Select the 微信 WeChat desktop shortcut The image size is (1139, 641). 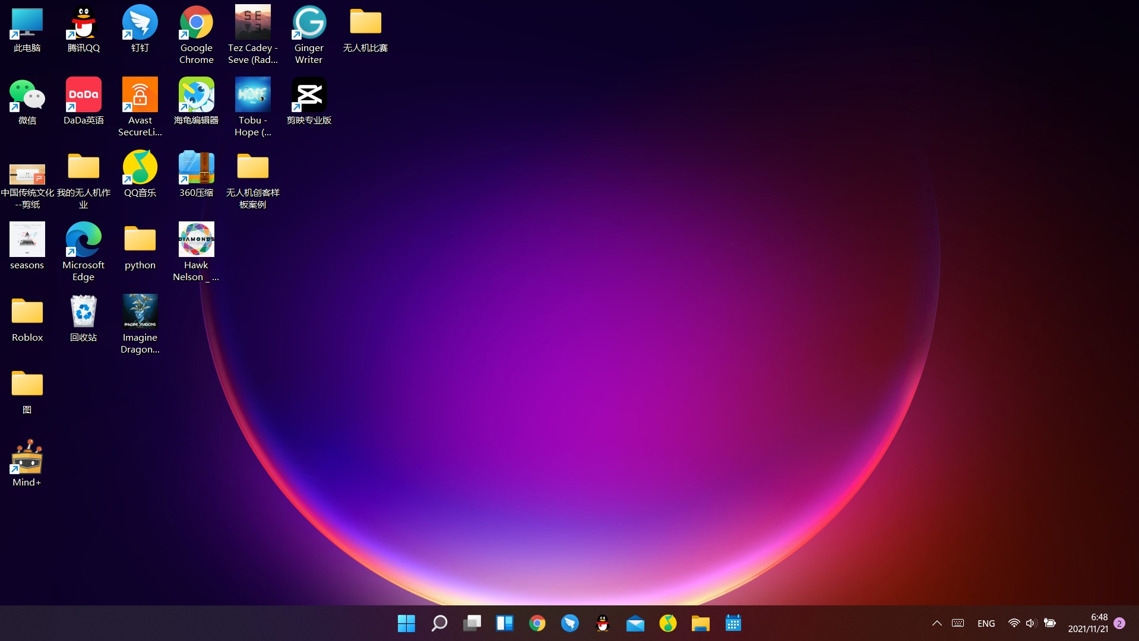click(x=27, y=102)
